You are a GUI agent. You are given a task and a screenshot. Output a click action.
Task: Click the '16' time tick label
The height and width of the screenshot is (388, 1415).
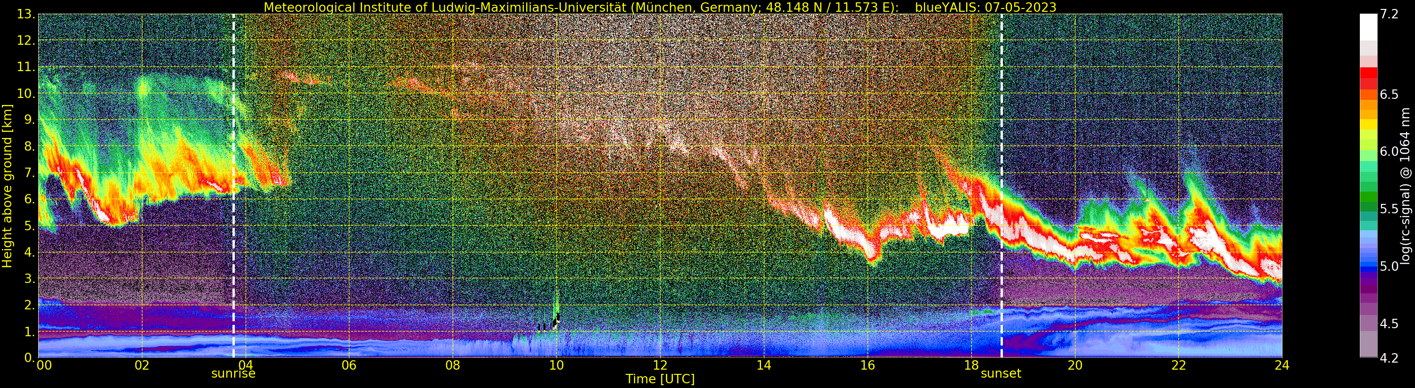(x=868, y=365)
